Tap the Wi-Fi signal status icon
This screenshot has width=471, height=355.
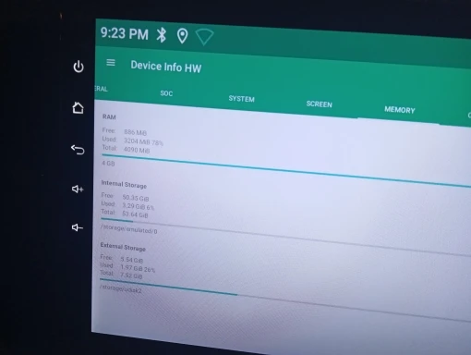pos(204,37)
